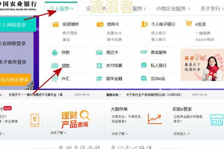224x149 pixels.
Task: Click the 支付结算 grid icon
Action: point(99,66)
